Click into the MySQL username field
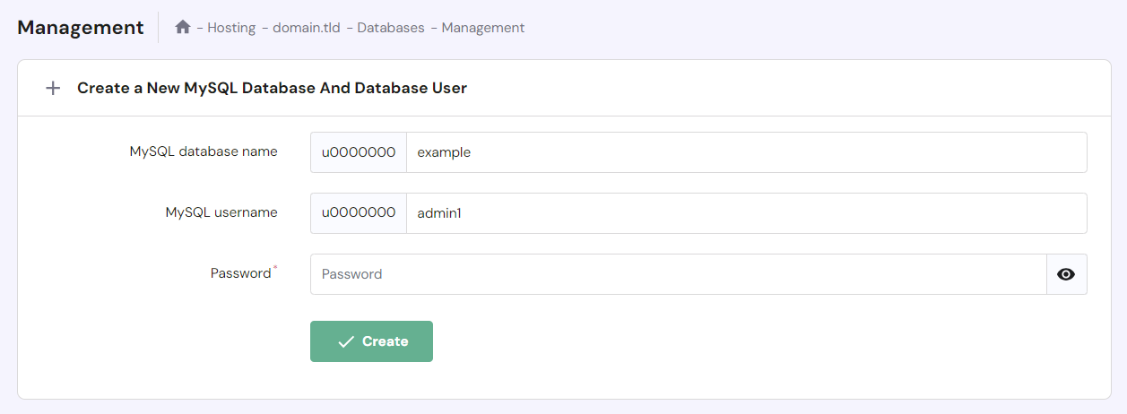1127x414 pixels. (x=745, y=213)
